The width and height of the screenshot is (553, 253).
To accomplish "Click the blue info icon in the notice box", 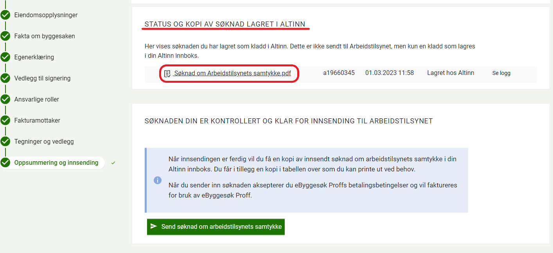I will 158,180.
